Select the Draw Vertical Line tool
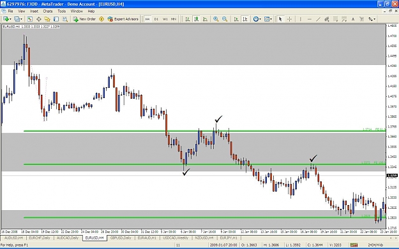This screenshot has height=249, width=399. coord(301,19)
